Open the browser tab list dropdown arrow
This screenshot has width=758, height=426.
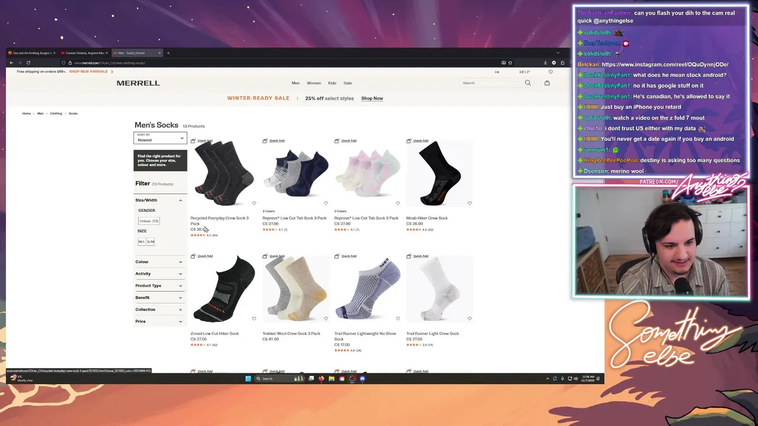557,53
